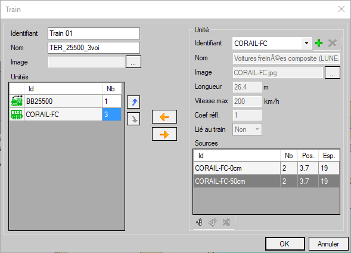Move selected unit down with grey arrow
351x253 pixels.
pos(133,119)
